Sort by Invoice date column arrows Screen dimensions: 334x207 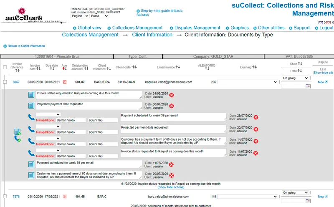(38, 69)
